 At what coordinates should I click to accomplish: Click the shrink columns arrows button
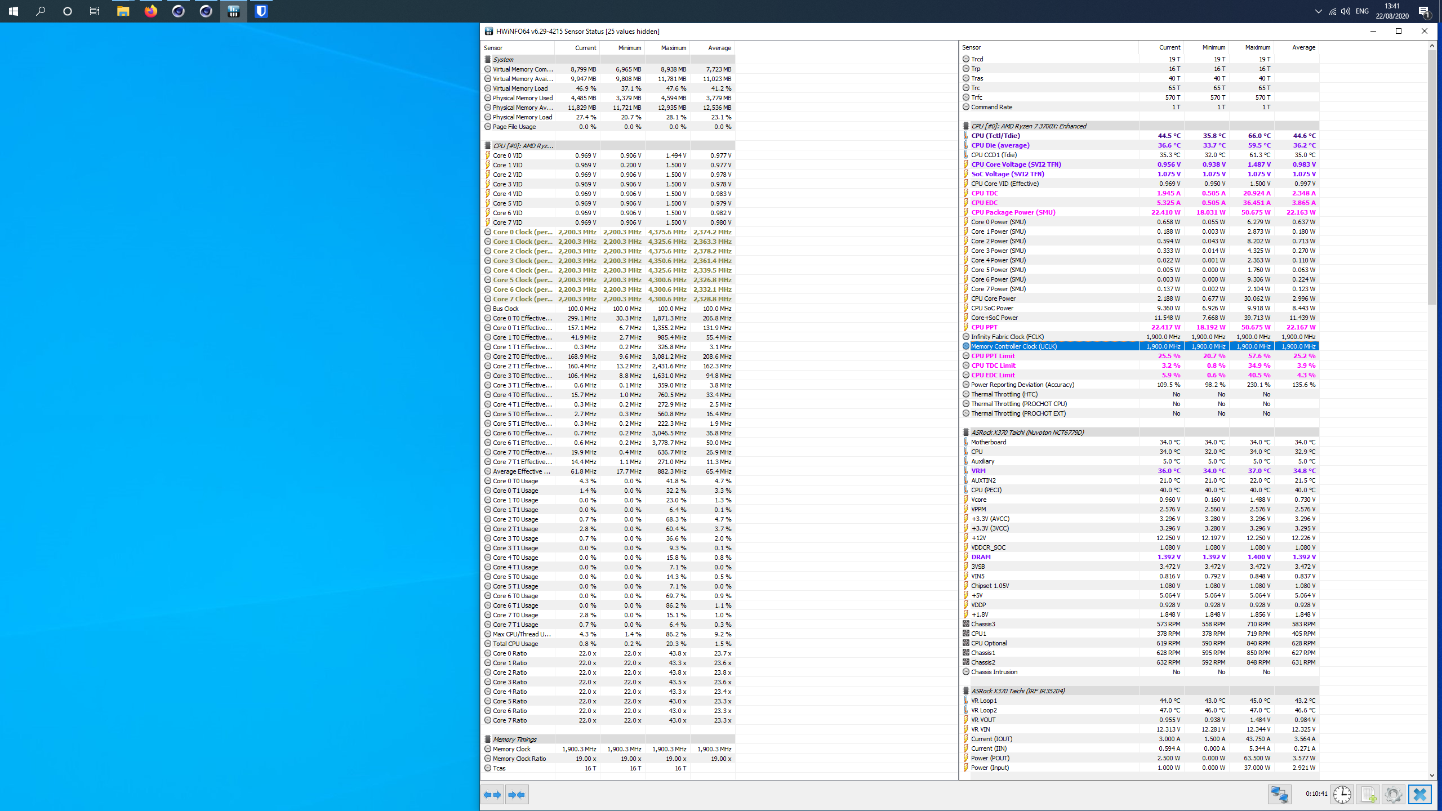point(517,795)
